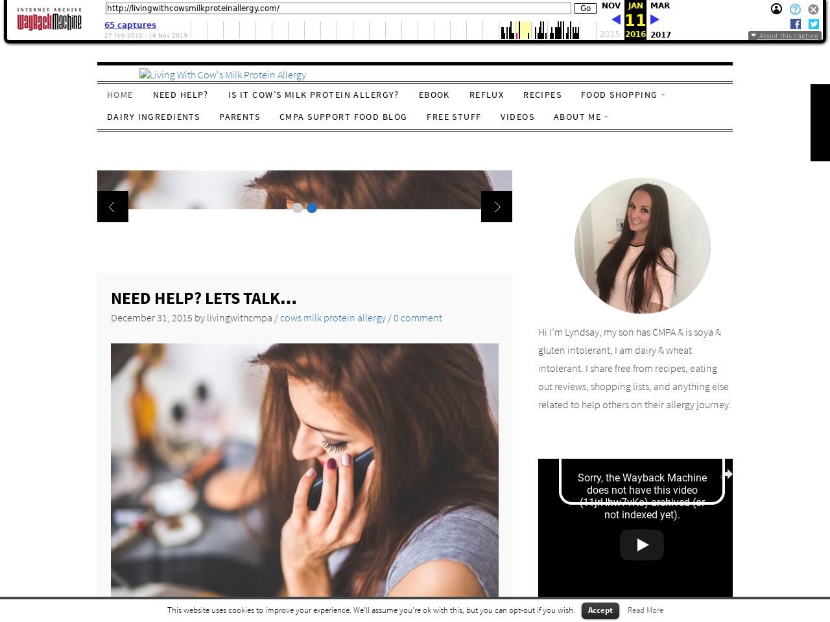830x622 pixels.
Task: Select the first slider dot
Action: pos(298,208)
